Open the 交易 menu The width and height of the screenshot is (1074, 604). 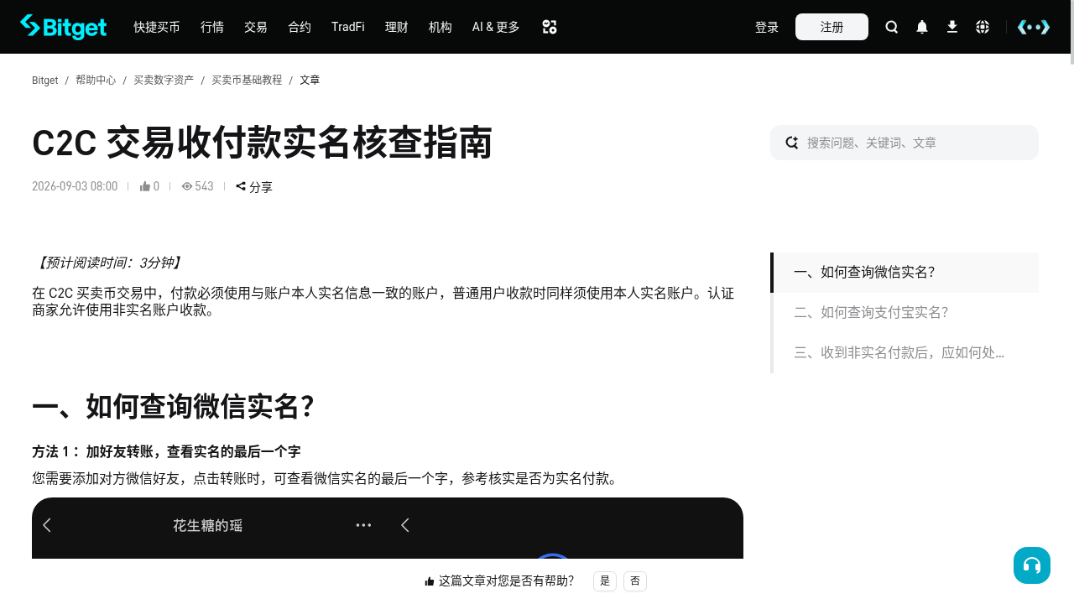pos(256,27)
